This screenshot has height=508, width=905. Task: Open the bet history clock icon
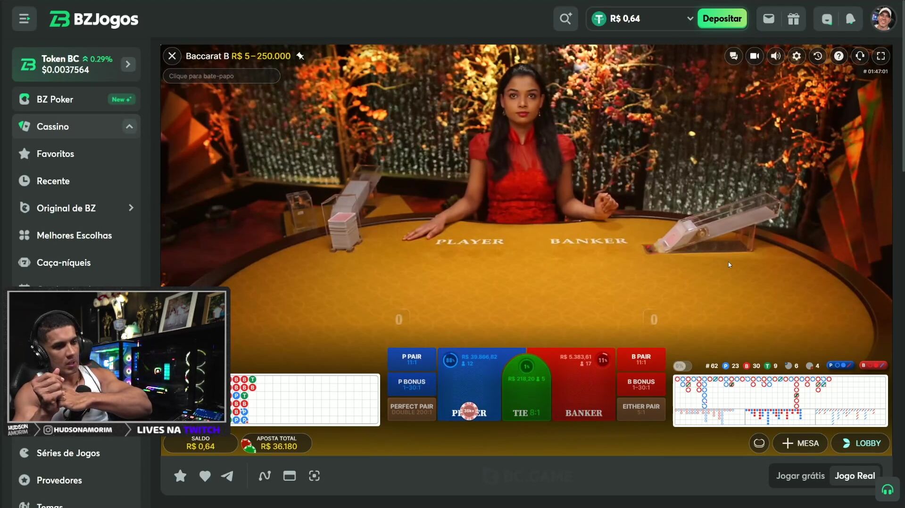[x=818, y=56]
